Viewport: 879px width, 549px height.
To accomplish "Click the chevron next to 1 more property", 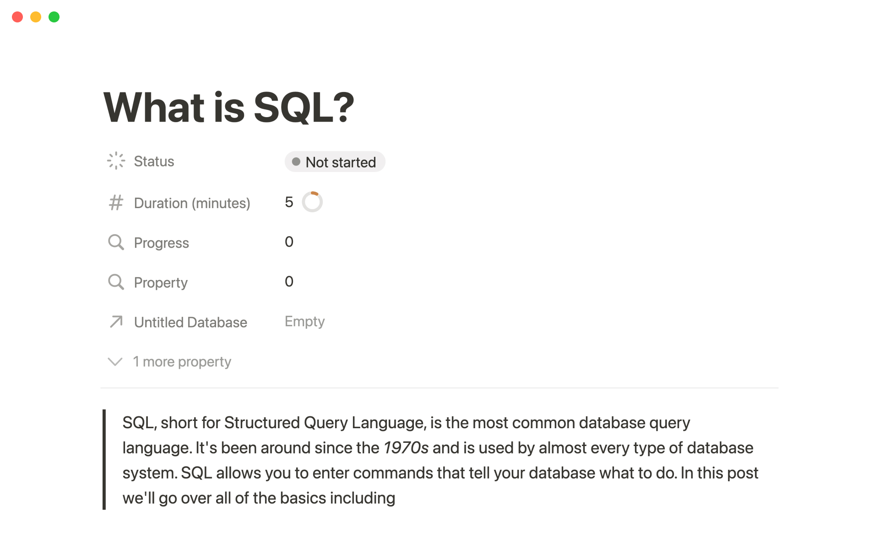I will 115,361.
